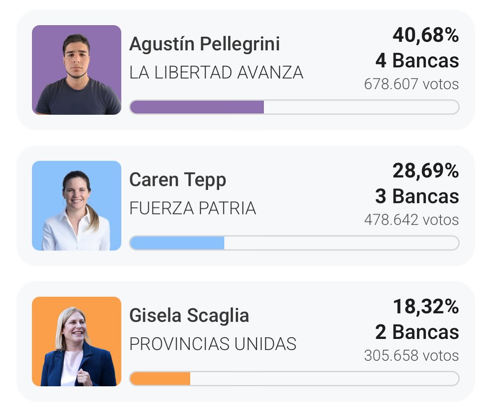This screenshot has height=414, width=492.
Task: Click the 305.658 votos count
Action: (411, 356)
